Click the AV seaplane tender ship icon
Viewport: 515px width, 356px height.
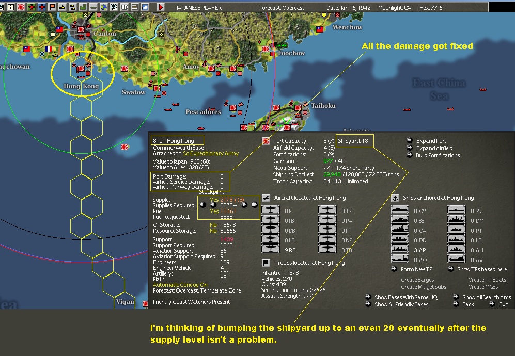(x=457, y=259)
